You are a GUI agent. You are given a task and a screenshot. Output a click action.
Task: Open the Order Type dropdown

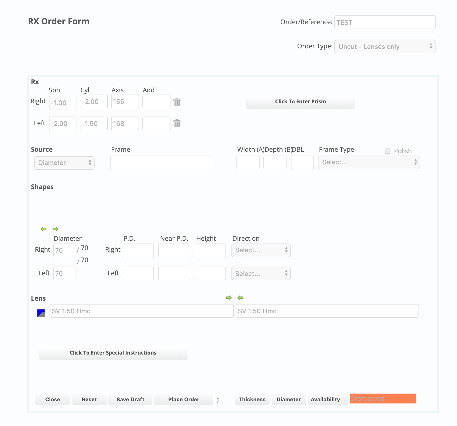point(385,47)
